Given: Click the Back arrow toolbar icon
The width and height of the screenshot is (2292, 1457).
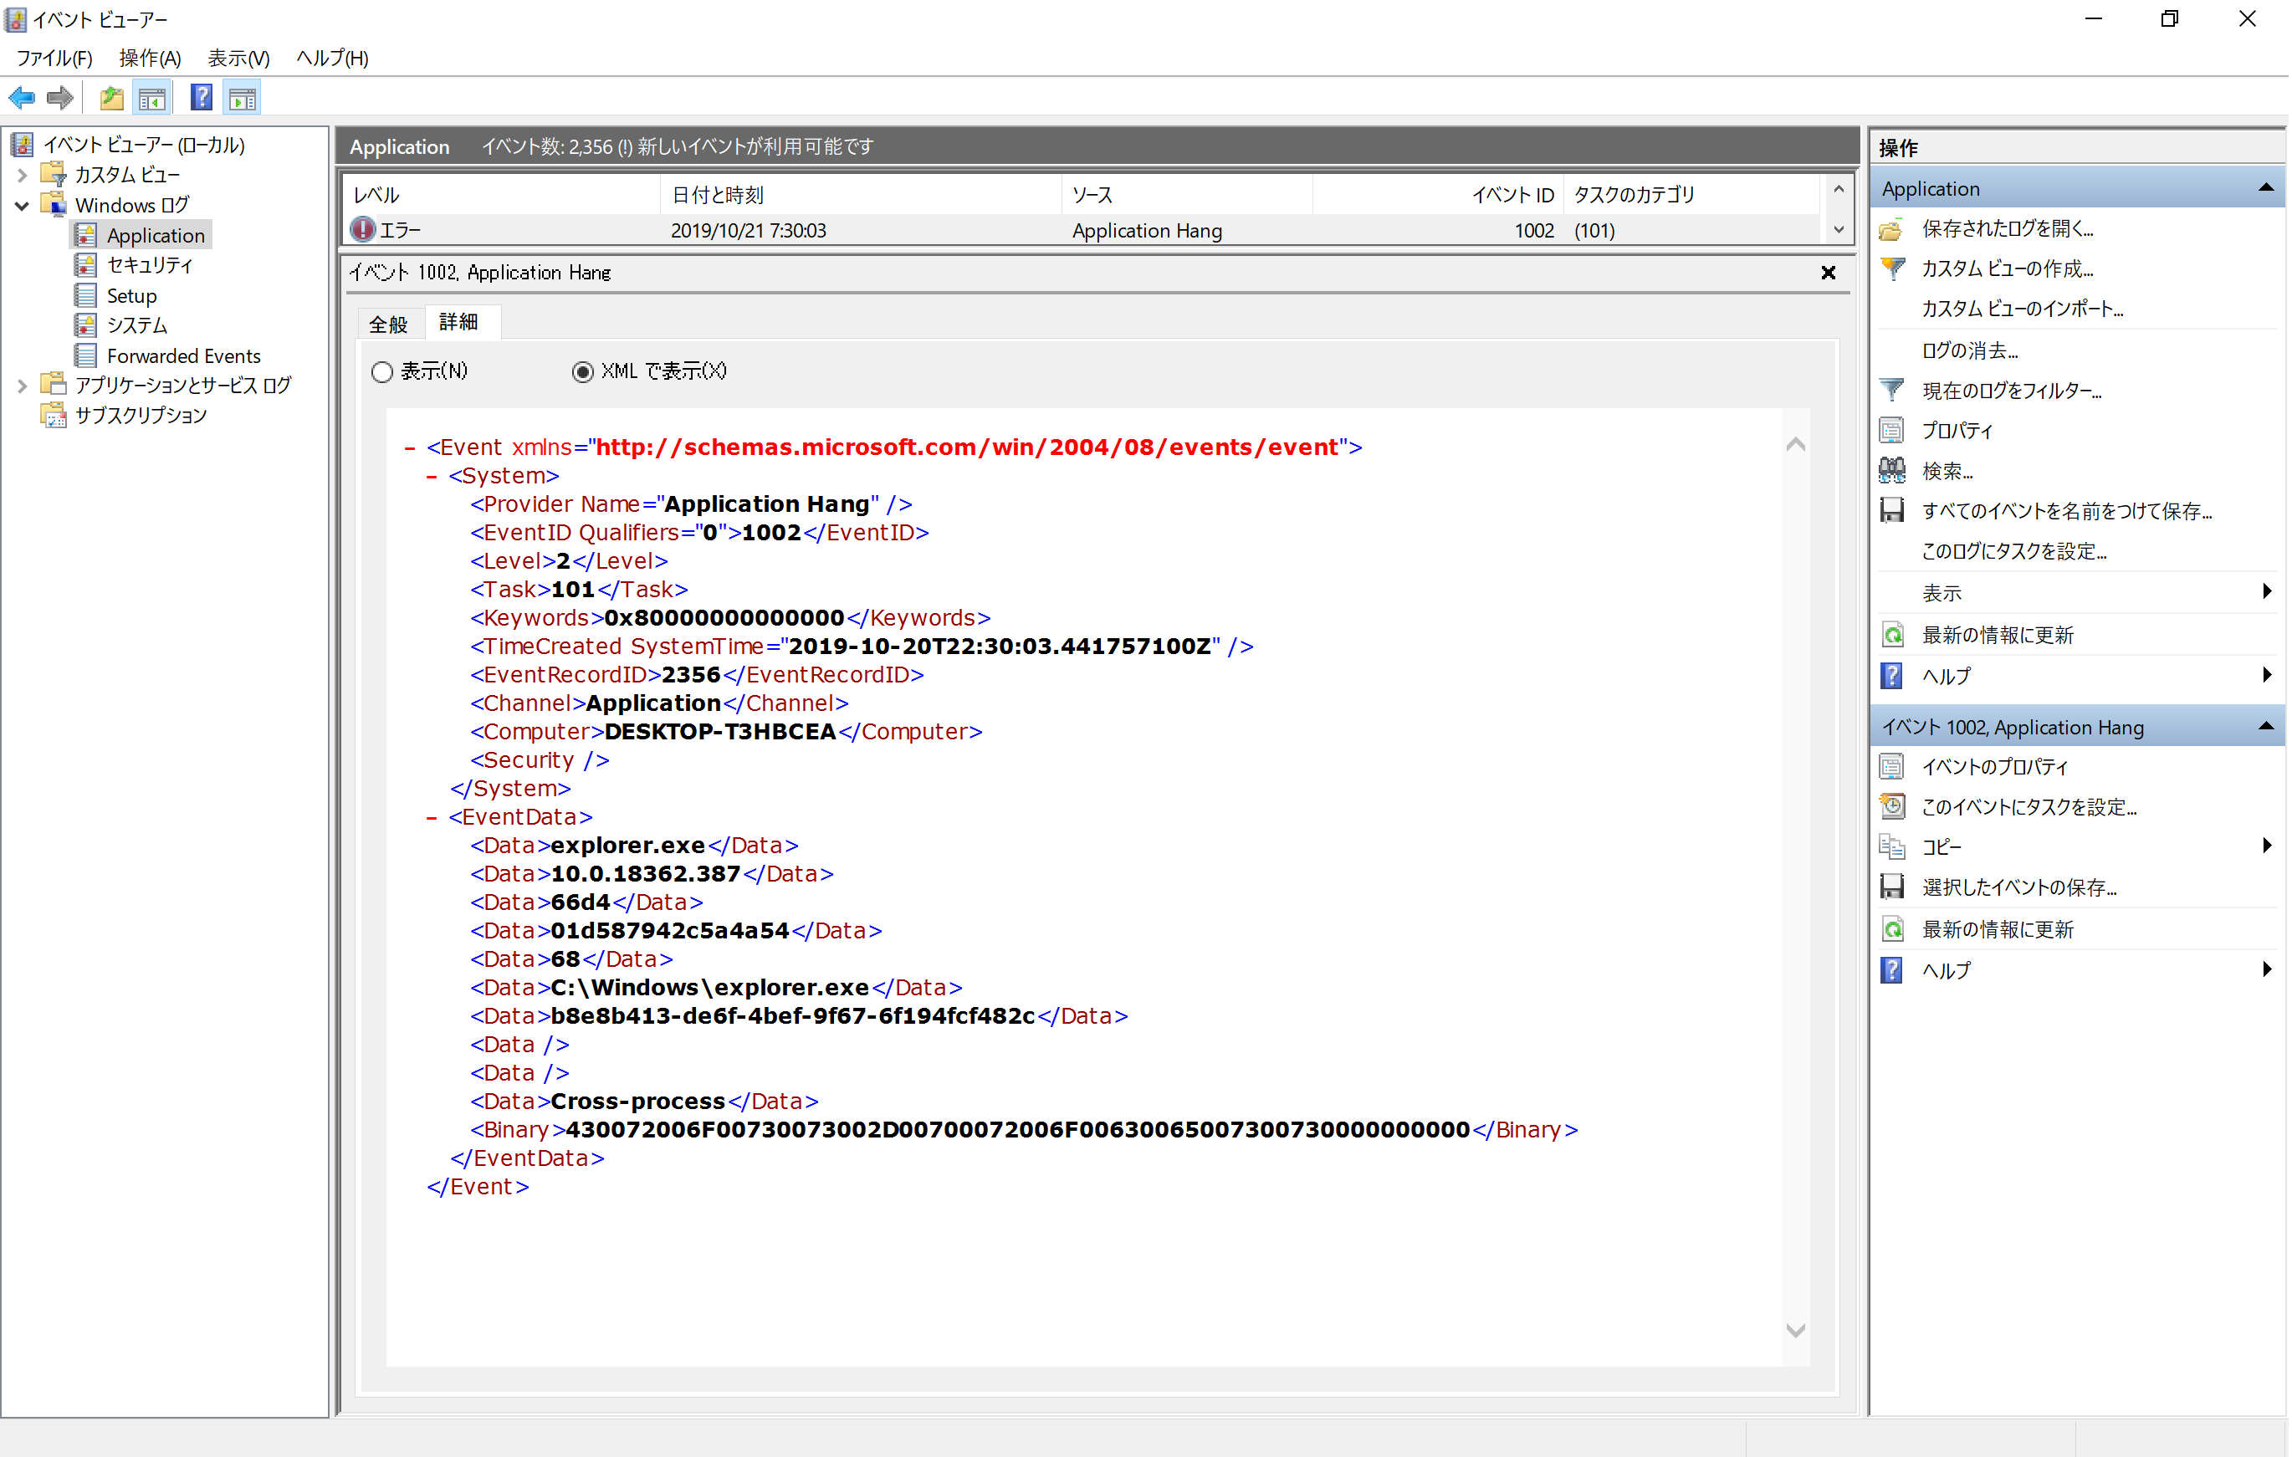Looking at the screenshot, I should tap(22, 97).
